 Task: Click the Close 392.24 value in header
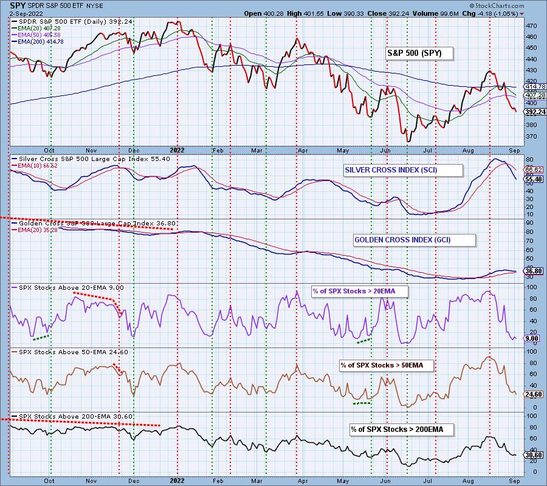coord(388,13)
